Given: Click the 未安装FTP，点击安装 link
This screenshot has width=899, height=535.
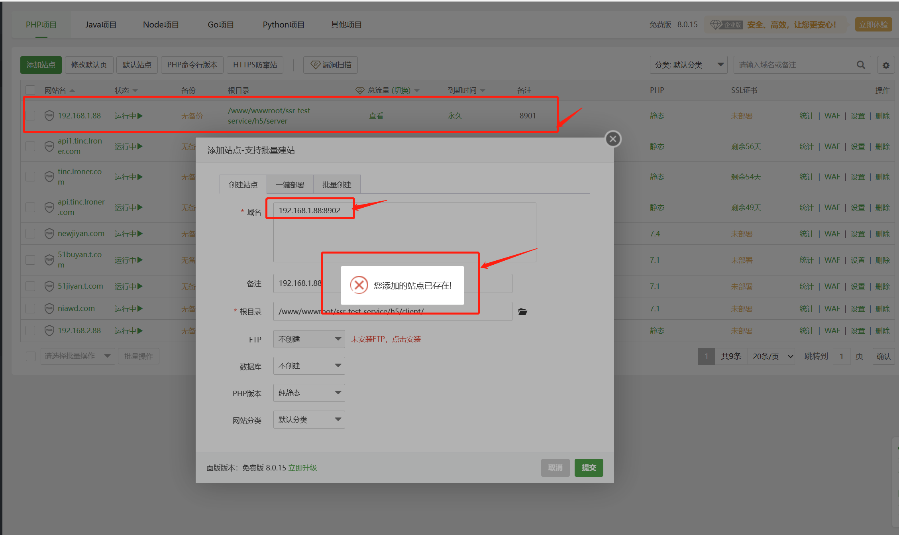Looking at the screenshot, I should click(386, 339).
